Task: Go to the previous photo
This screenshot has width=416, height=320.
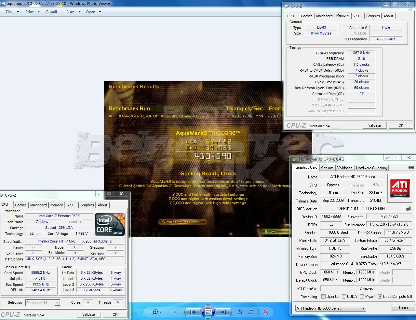Action: pyautogui.click(x=192, y=312)
